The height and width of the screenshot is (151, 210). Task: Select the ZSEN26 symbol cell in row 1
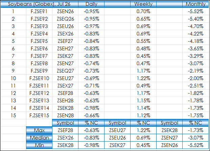(x=65, y=11)
